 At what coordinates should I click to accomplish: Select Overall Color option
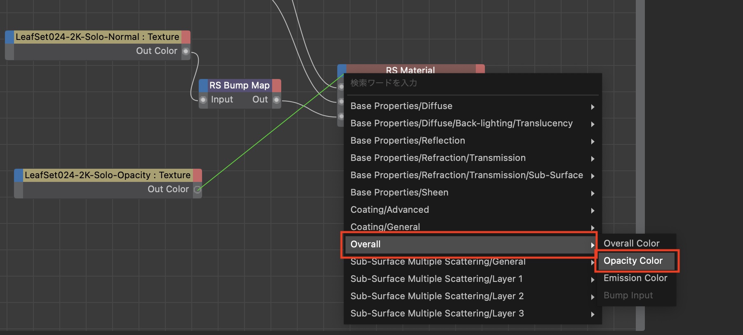click(x=631, y=244)
